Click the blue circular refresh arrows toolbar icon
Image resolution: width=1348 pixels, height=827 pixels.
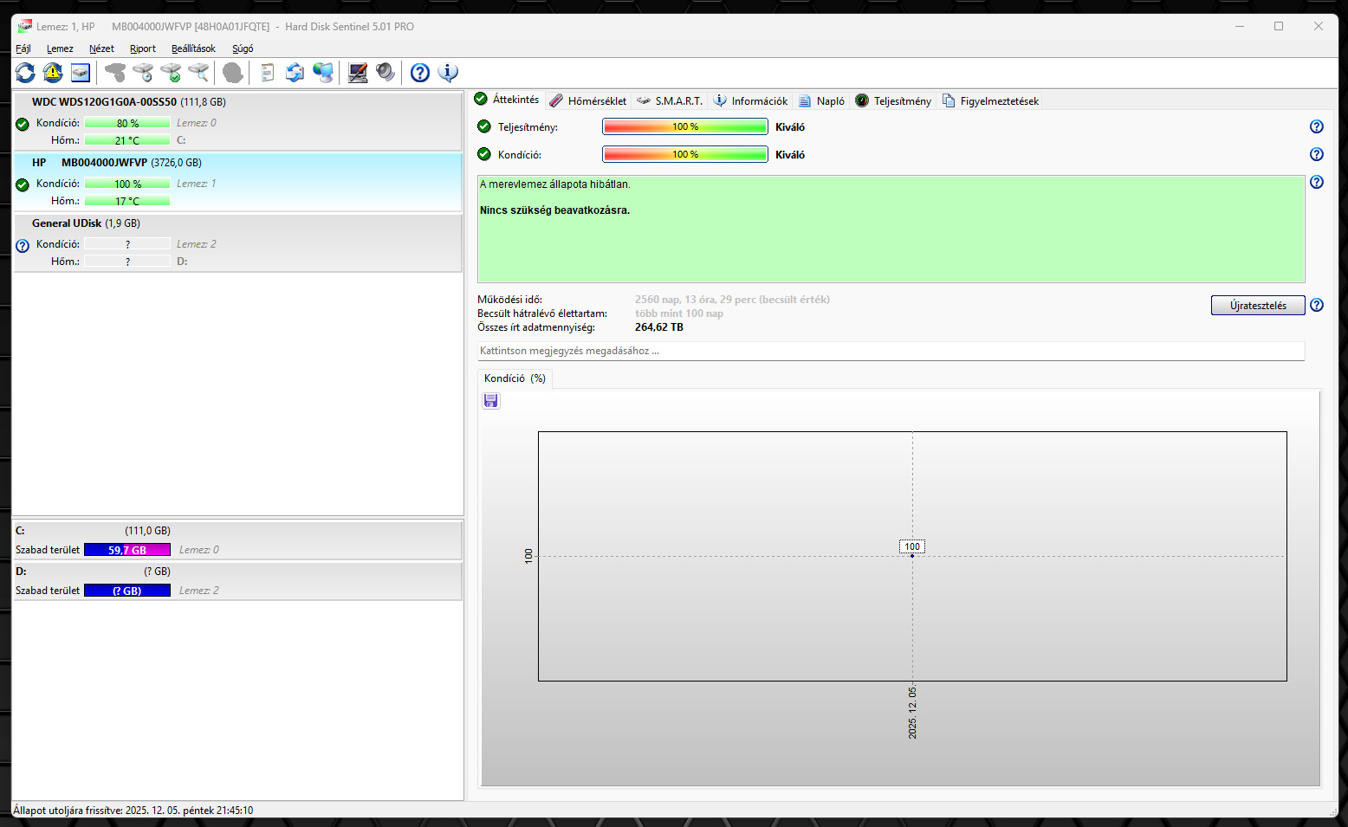tap(25, 73)
